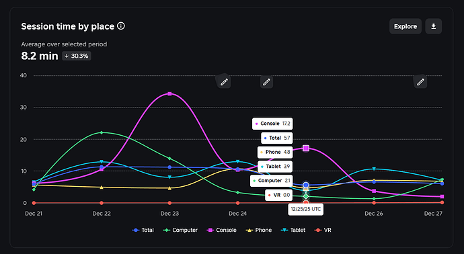Screen dimensions: 464x254
Task: Open info tooltip next to Session time by place
Action: pos(121,26)
